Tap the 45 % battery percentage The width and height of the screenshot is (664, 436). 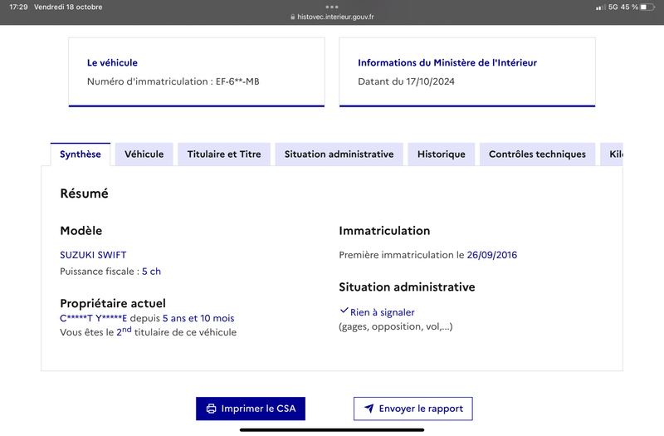click(x=629, y=7)
